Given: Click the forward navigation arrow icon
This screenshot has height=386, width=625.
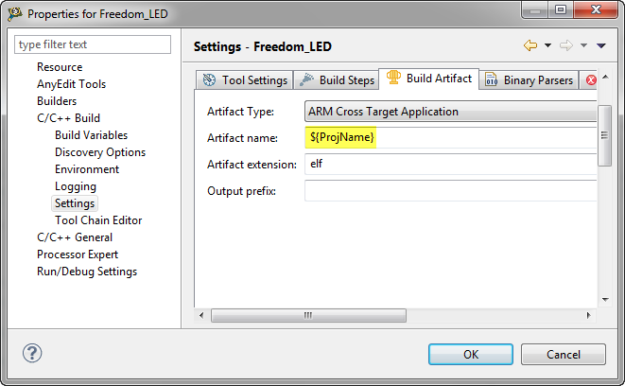Looking at the screenshot, I should (x=566, y=45).
